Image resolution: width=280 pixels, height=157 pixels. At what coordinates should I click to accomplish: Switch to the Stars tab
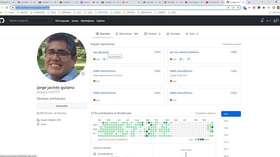coord(192,34)
